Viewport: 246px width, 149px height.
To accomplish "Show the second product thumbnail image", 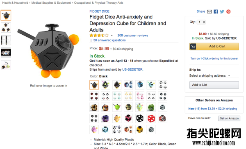I will (x=6, y=28).
